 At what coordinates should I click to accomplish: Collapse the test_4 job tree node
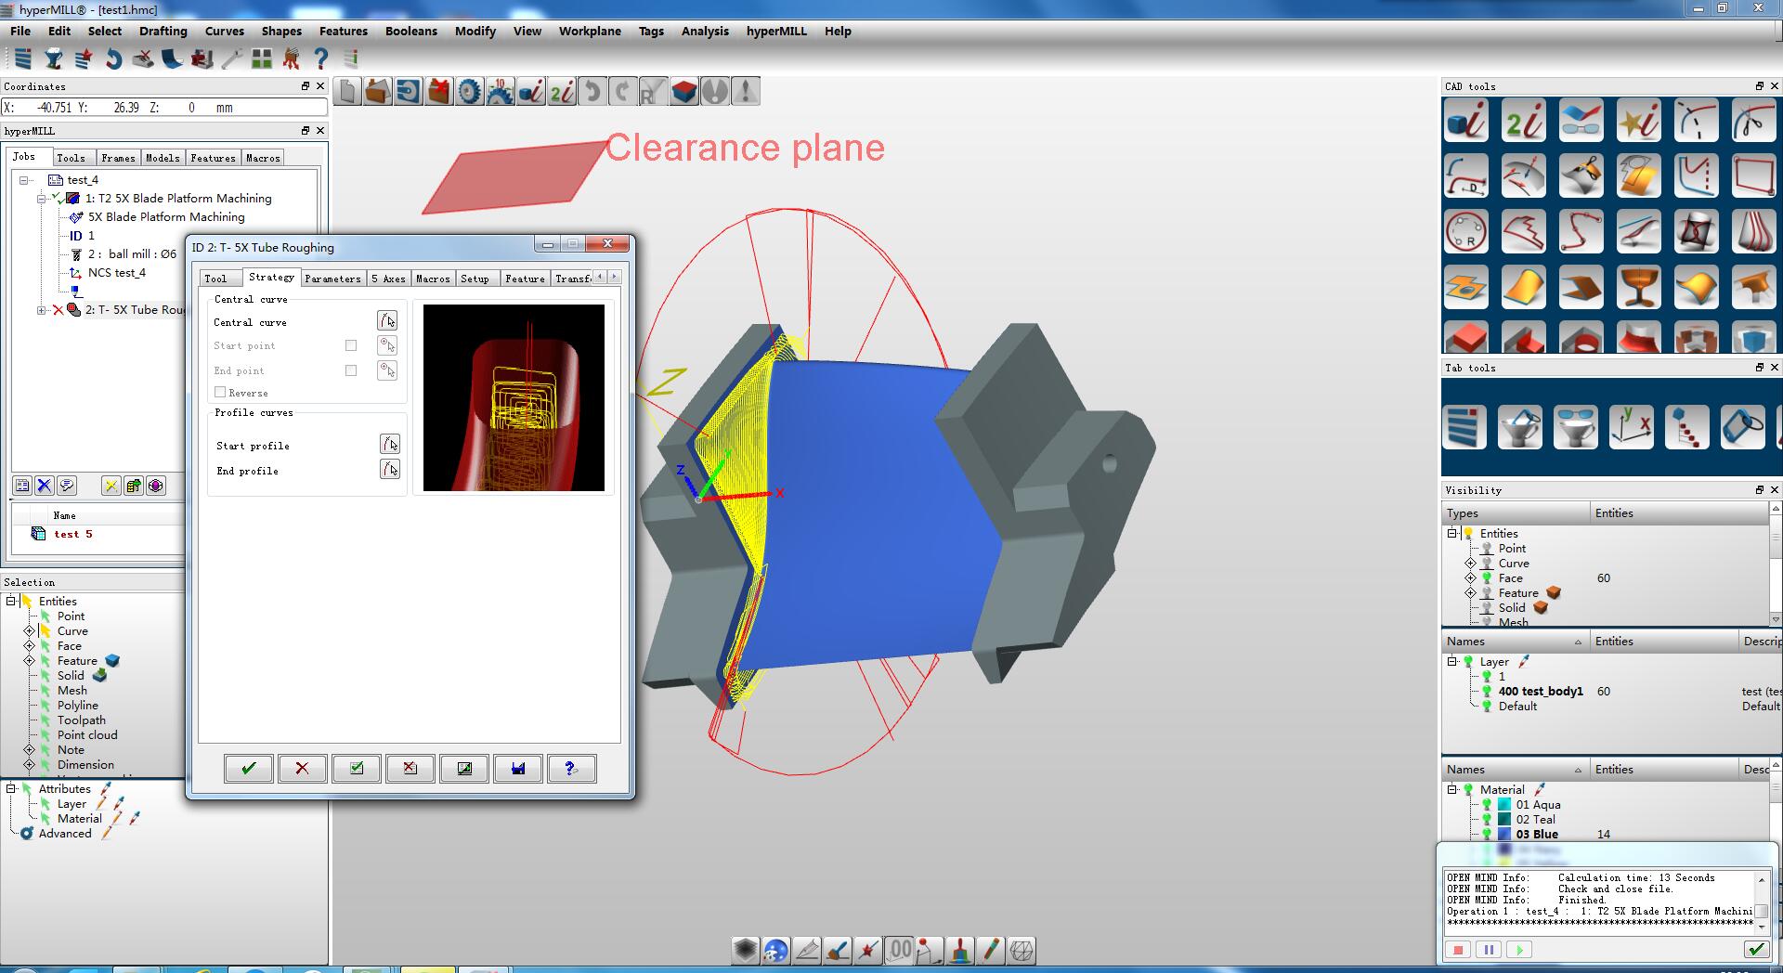pos(25,180)
